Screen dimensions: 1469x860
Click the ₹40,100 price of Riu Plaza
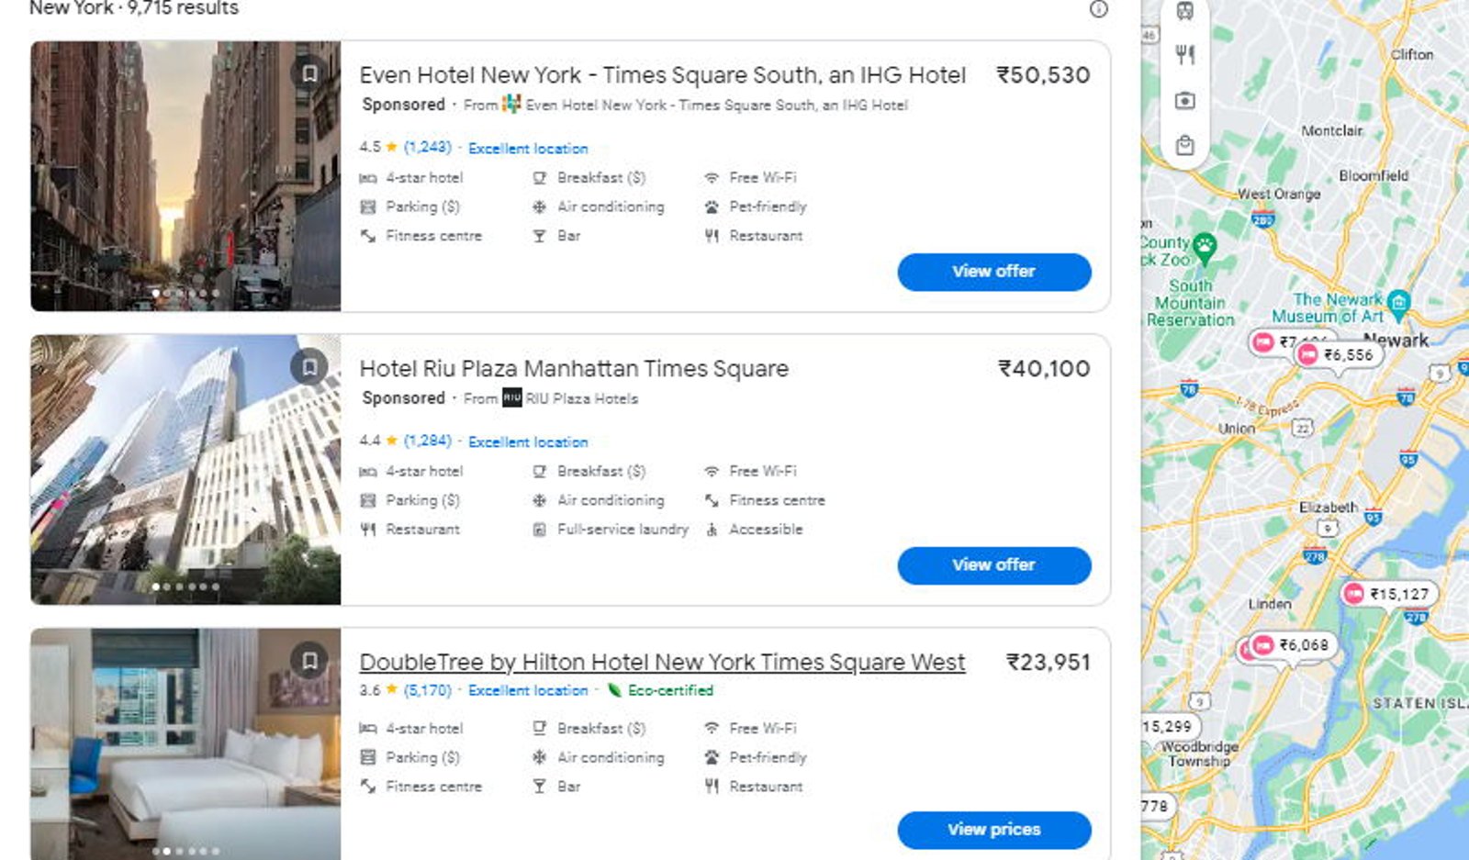pos(1044,369)
